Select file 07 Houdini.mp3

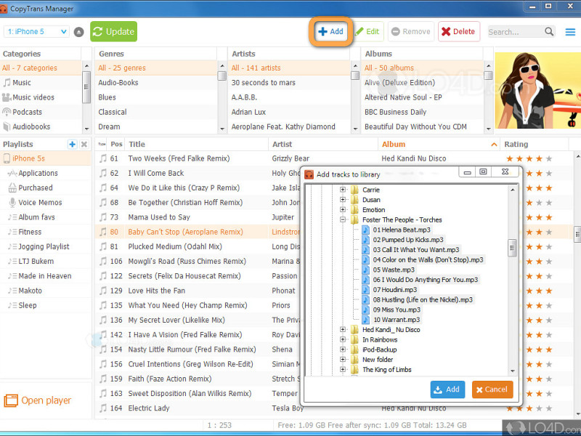tap(394, 290)
